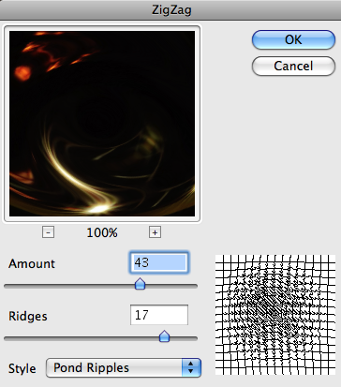Cancel the ZigZag dialog
Viewport: 341px width, 387px height.
click(x=293, y=66)
